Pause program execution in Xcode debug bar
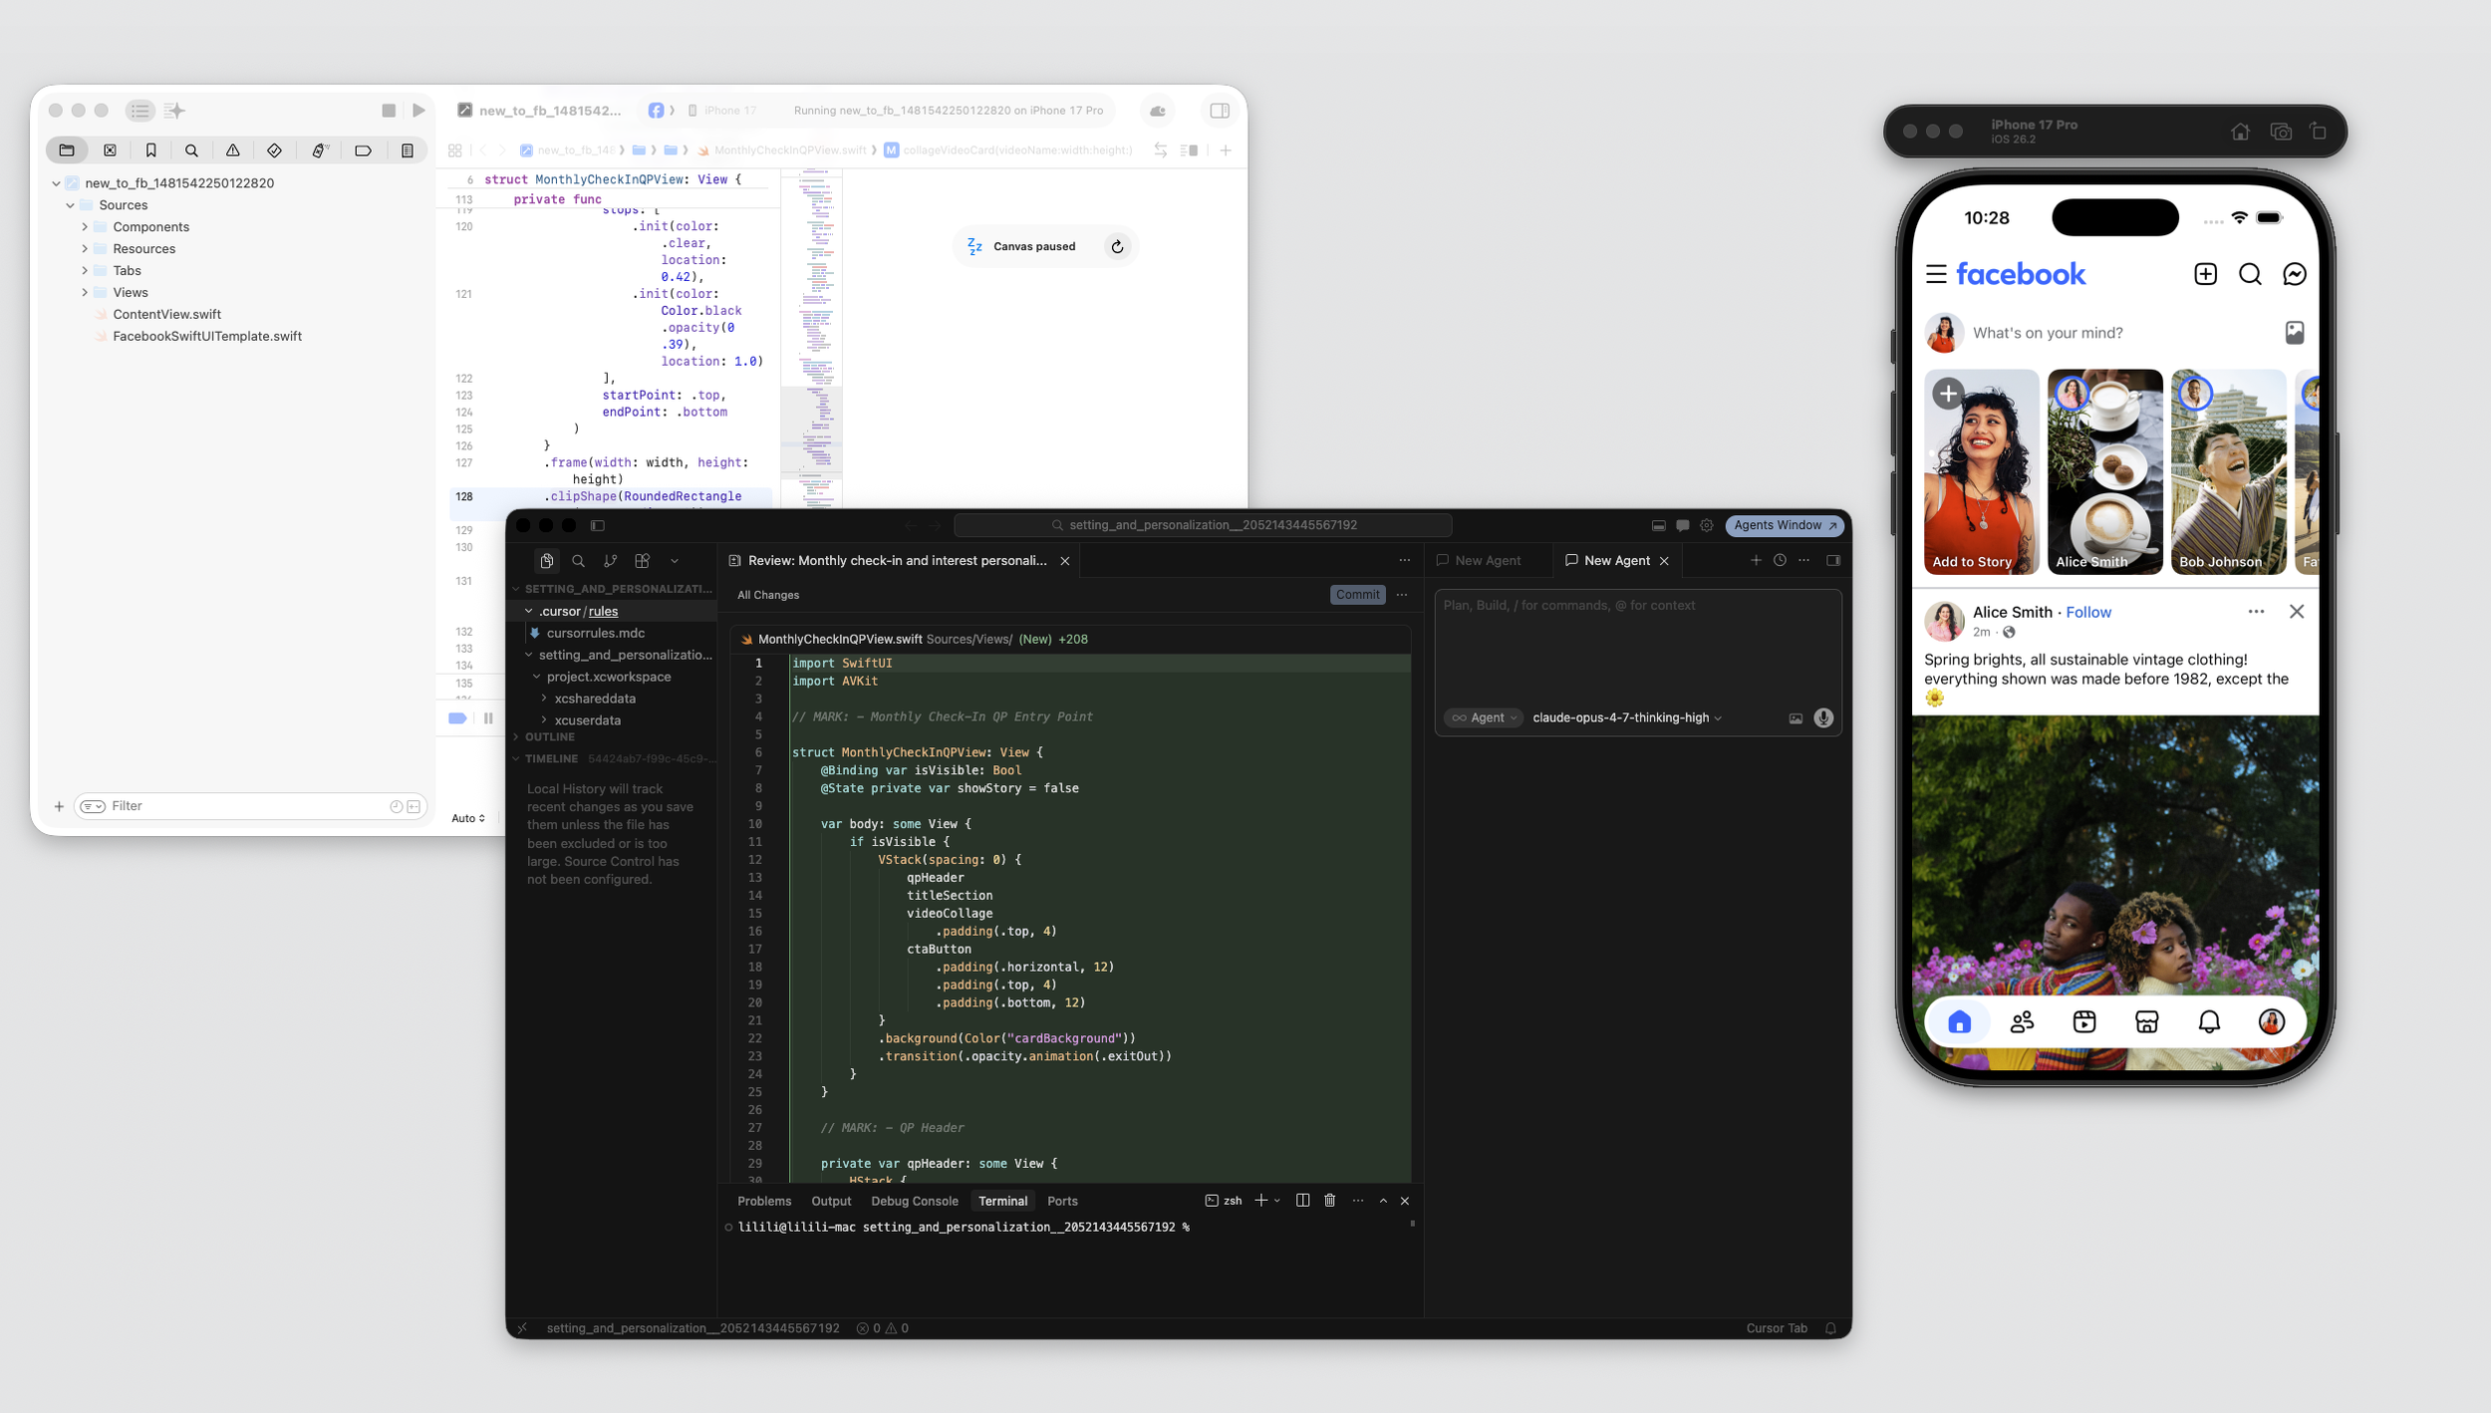 point(488,718)
